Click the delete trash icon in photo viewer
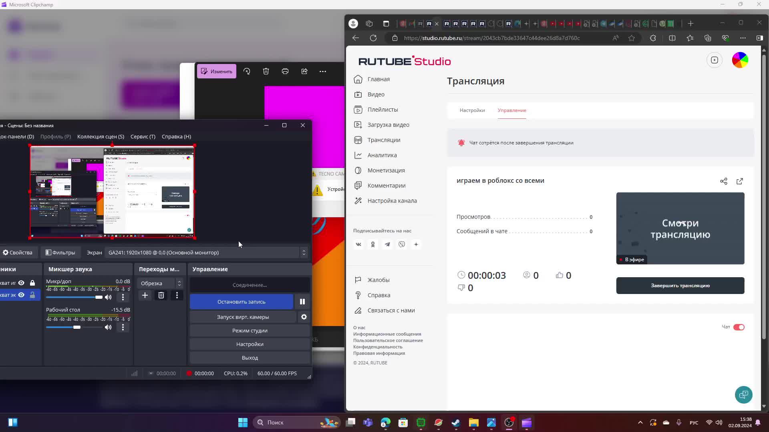 [x=266, y=71]
